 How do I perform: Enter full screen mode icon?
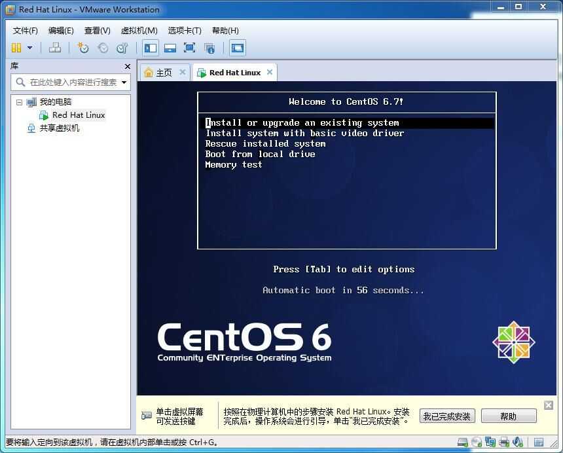(190, 48)
